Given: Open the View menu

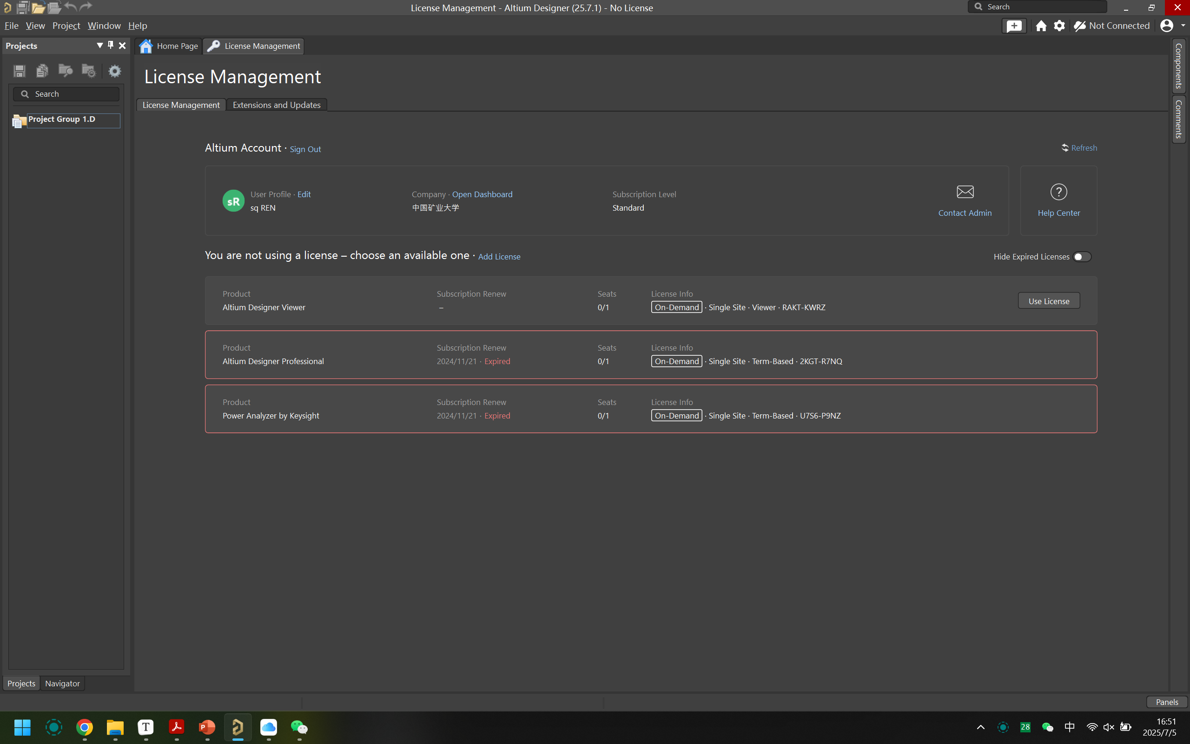Looking at the screenshot, I should pos(35,26).
